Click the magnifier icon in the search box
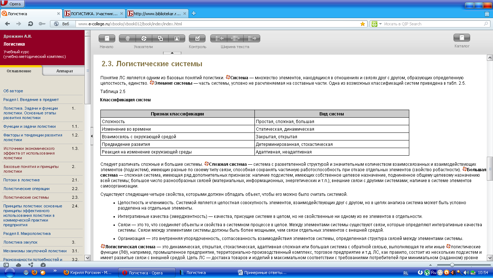The image size is (493, 278). click(486, 24)
